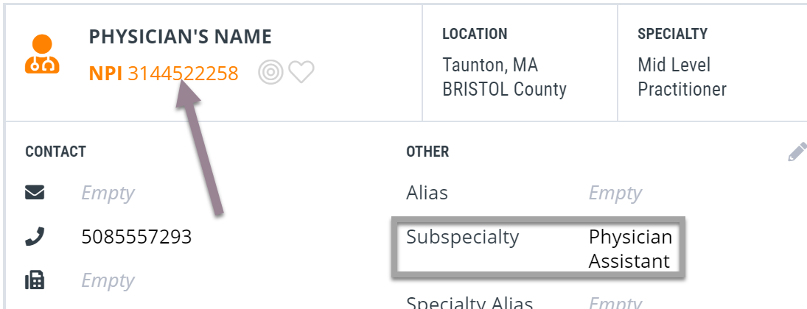The height and width of the screenshot is (309, 807).
Task: Select the empty fax field value
Action: point(108,281)
